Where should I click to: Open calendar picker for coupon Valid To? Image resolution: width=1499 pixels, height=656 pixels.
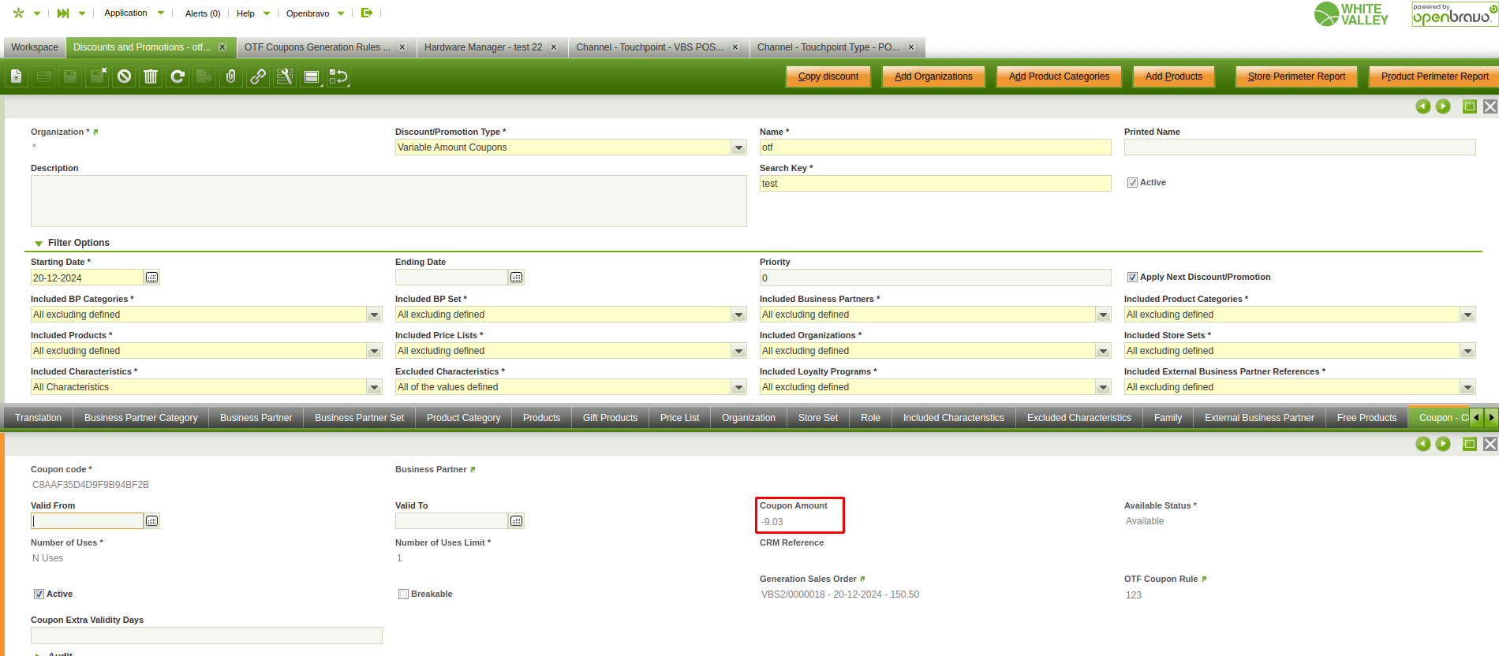517,521
